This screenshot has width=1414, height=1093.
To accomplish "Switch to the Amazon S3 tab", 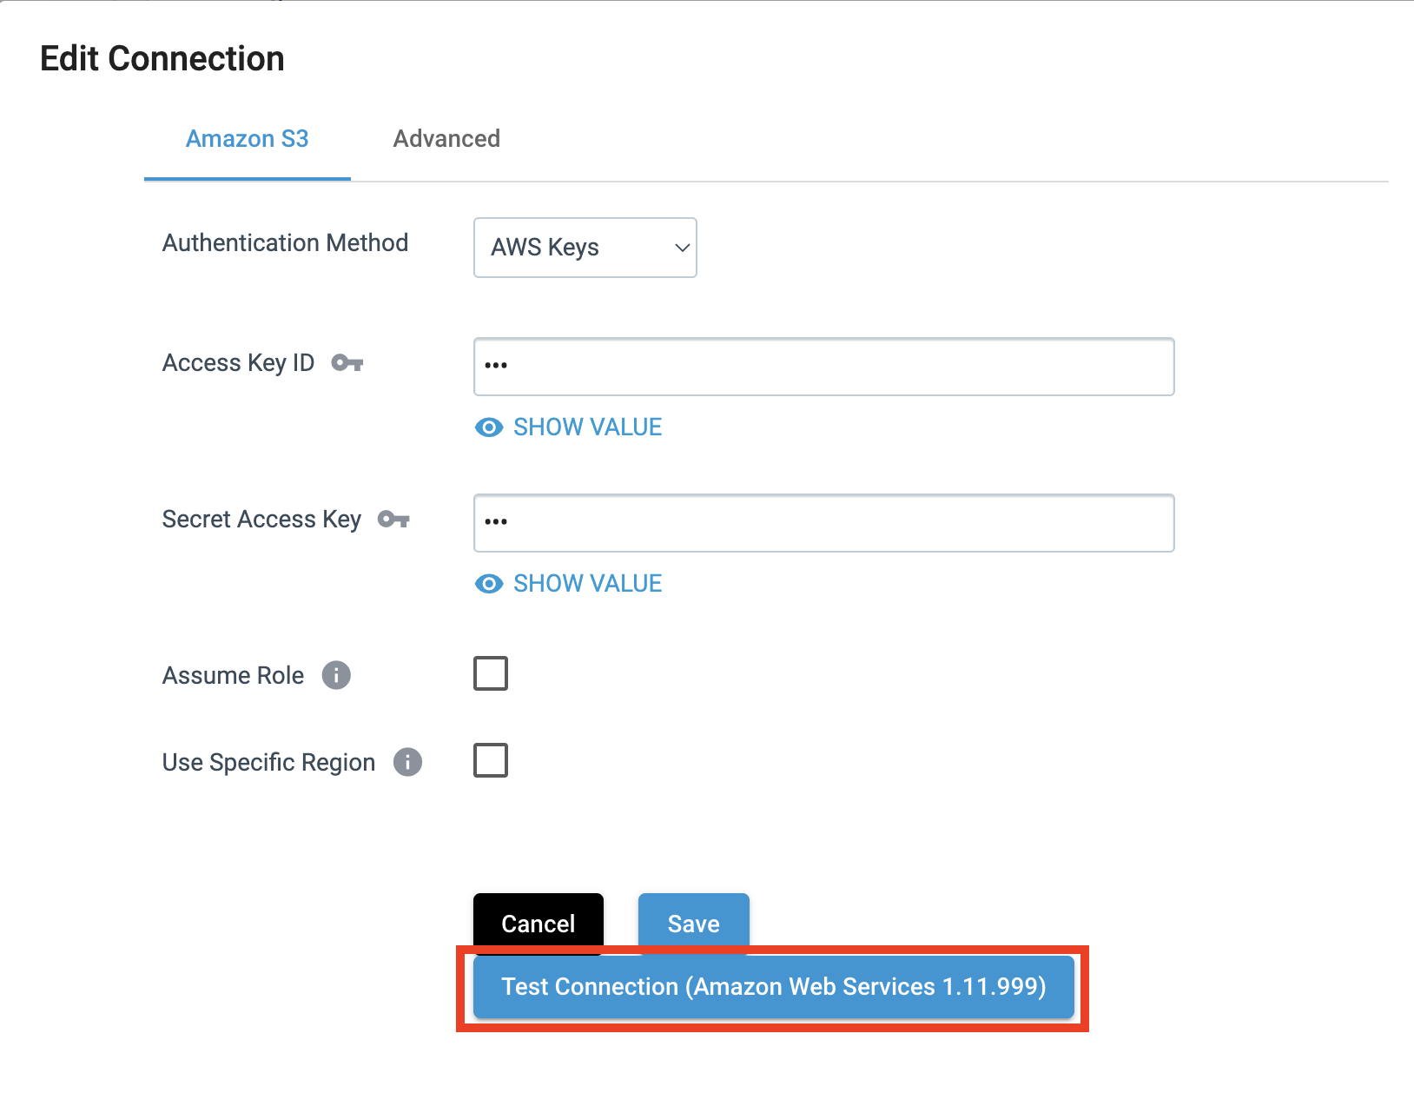I will pyautogui.click(x=248, y=139).
